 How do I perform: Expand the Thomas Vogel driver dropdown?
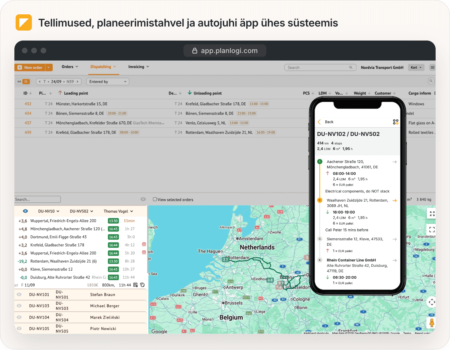click(x=118, y=211)
